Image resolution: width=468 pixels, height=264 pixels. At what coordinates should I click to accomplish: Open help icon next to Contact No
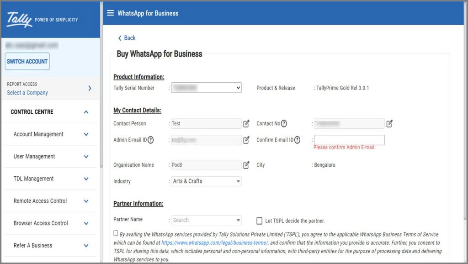tap(284, 123)
